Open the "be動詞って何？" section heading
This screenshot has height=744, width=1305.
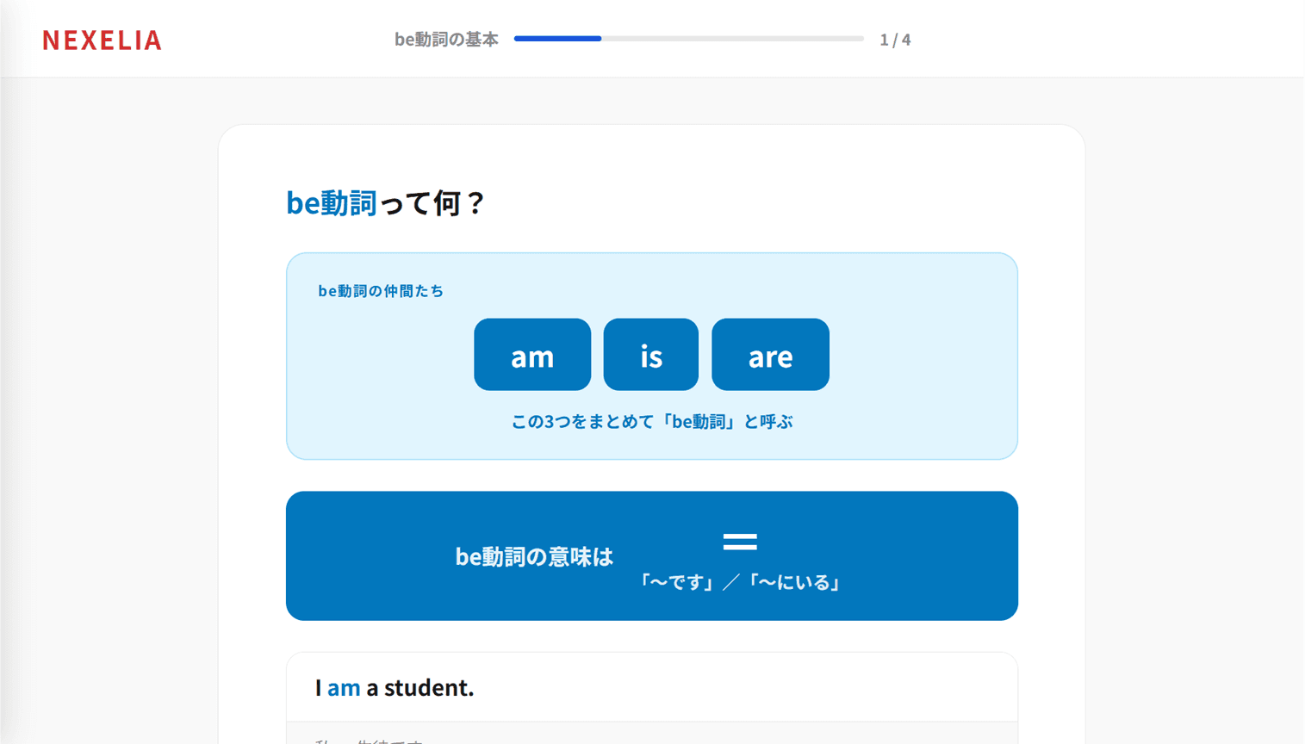pyautogui.click(x=385, y=203)
